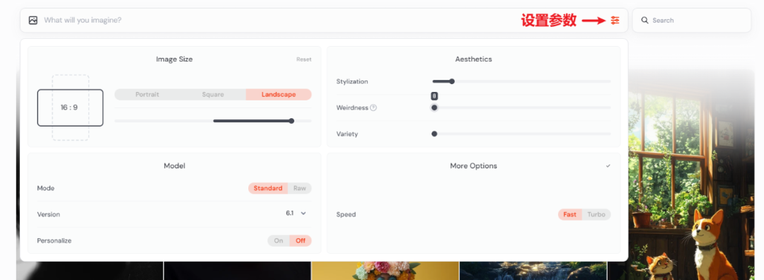Select Landscape image size
The width and height of the screenshot is (764, 280).
coord(278,95)
